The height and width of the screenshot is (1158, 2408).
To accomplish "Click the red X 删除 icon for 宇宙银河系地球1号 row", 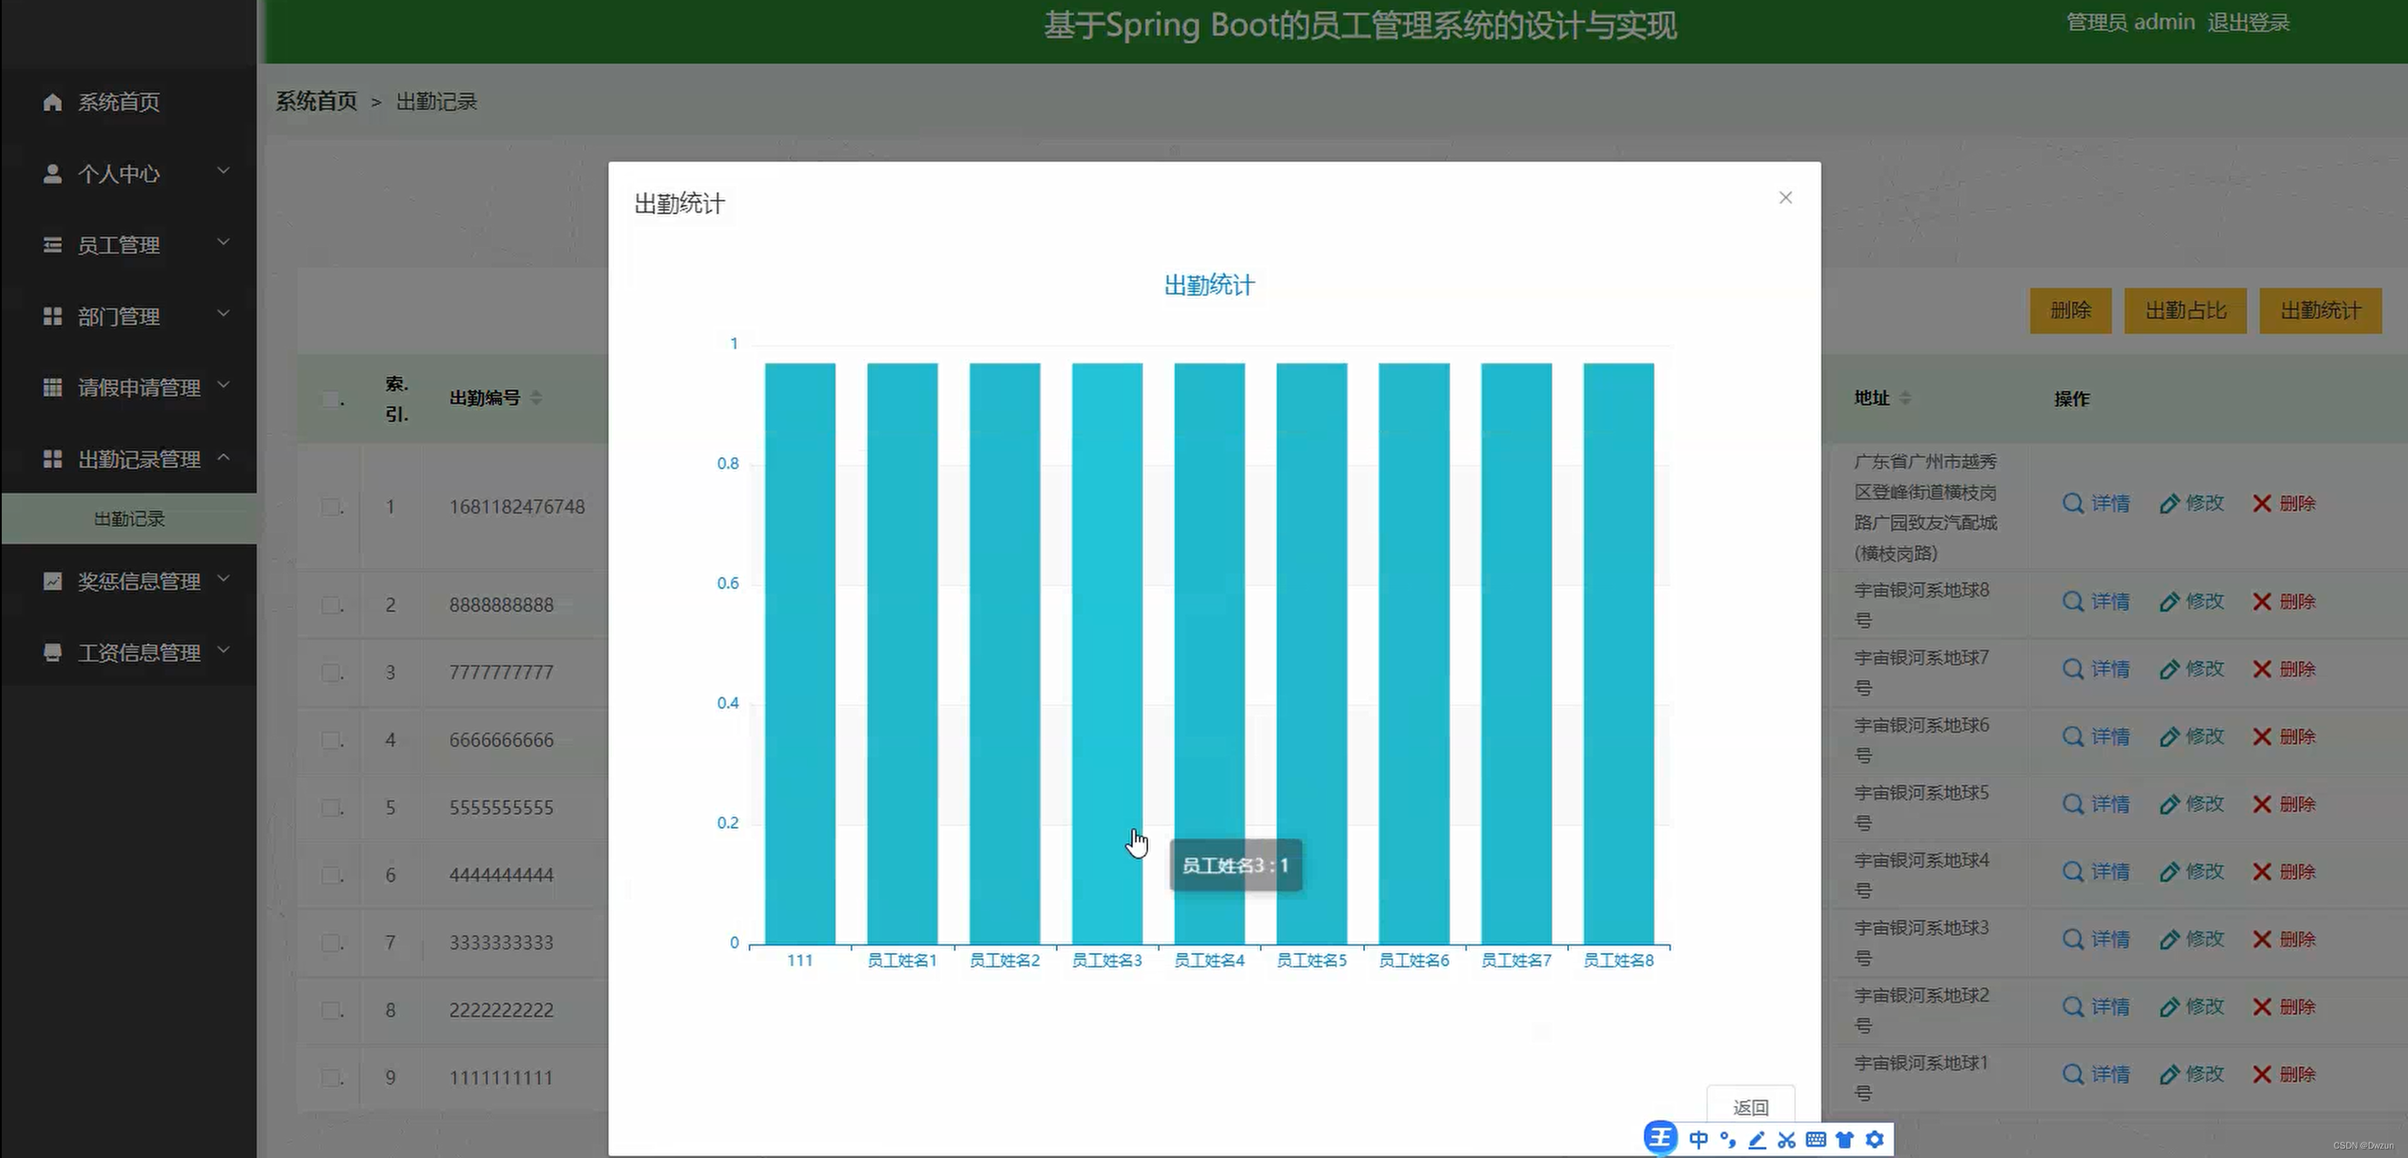I will point(2262,1075).
